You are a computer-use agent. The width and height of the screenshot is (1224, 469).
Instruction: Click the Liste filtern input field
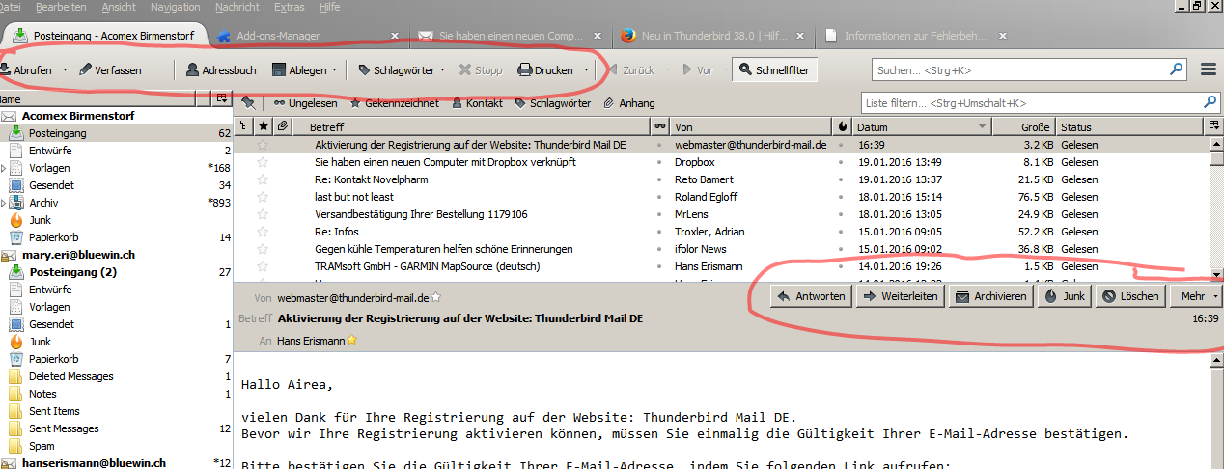point(1039,102)
